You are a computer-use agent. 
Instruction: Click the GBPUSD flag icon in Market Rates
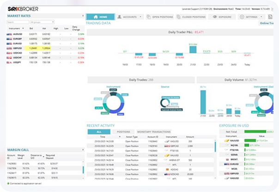click(9, 48)
